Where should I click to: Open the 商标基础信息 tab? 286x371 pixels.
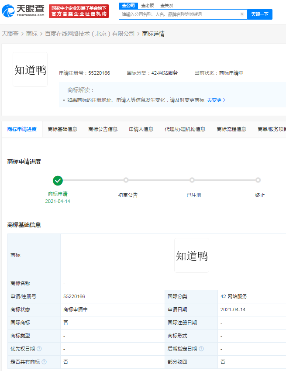(x=62, y=129)
